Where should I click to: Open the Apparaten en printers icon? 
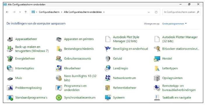tap(59, 39)
